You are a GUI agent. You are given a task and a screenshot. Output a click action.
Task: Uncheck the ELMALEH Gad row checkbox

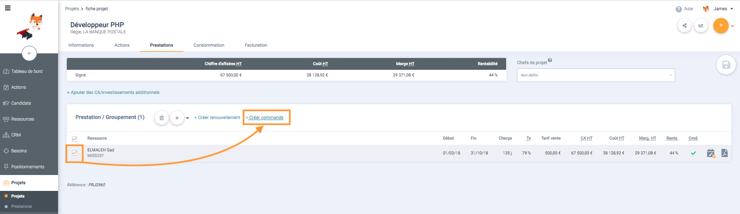click(x=75, y=153)
